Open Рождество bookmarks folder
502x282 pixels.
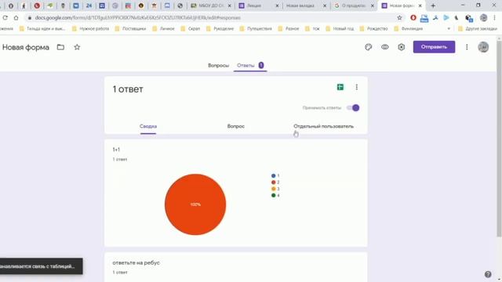pyautogui.click(x=373, y=29)
